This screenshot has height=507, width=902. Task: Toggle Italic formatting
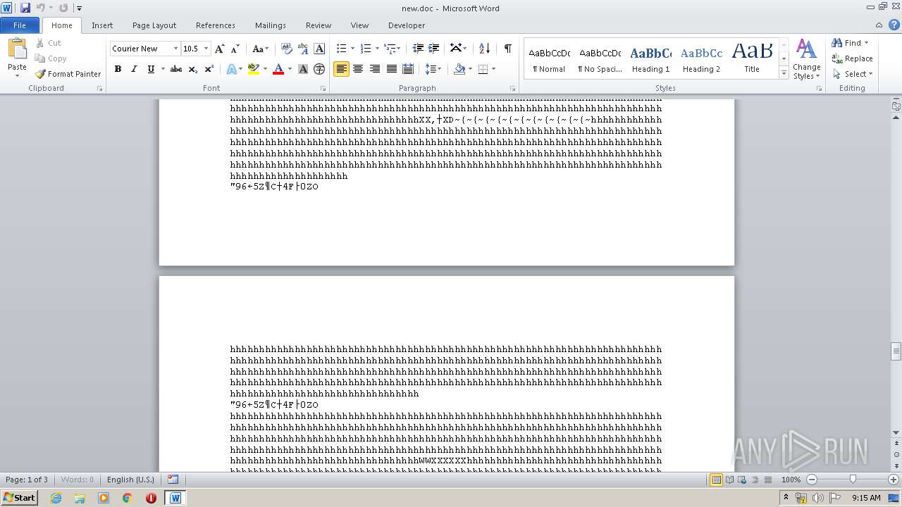coord(134,69)
